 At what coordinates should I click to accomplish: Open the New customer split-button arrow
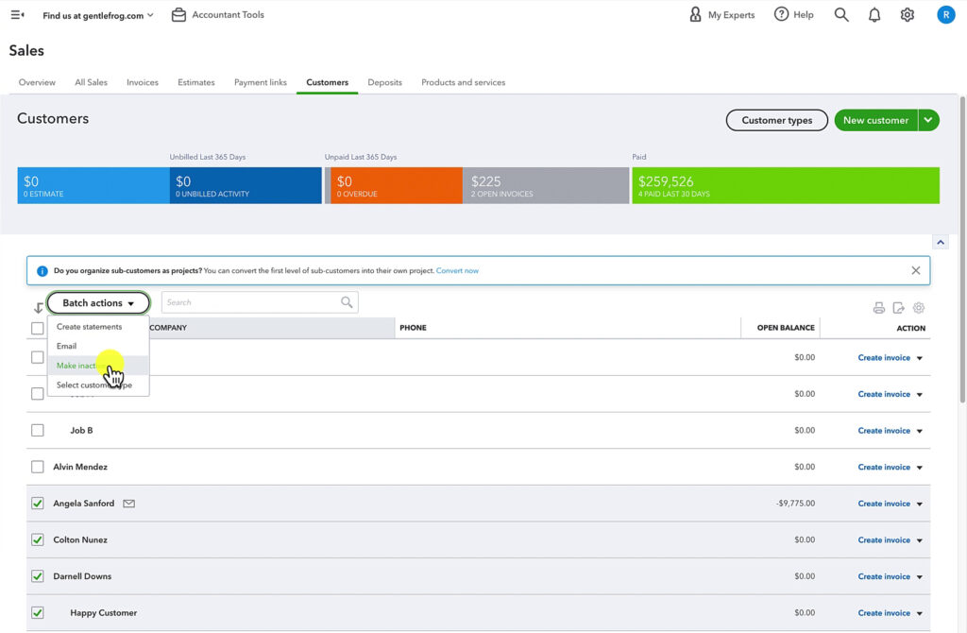coord(928,120)
